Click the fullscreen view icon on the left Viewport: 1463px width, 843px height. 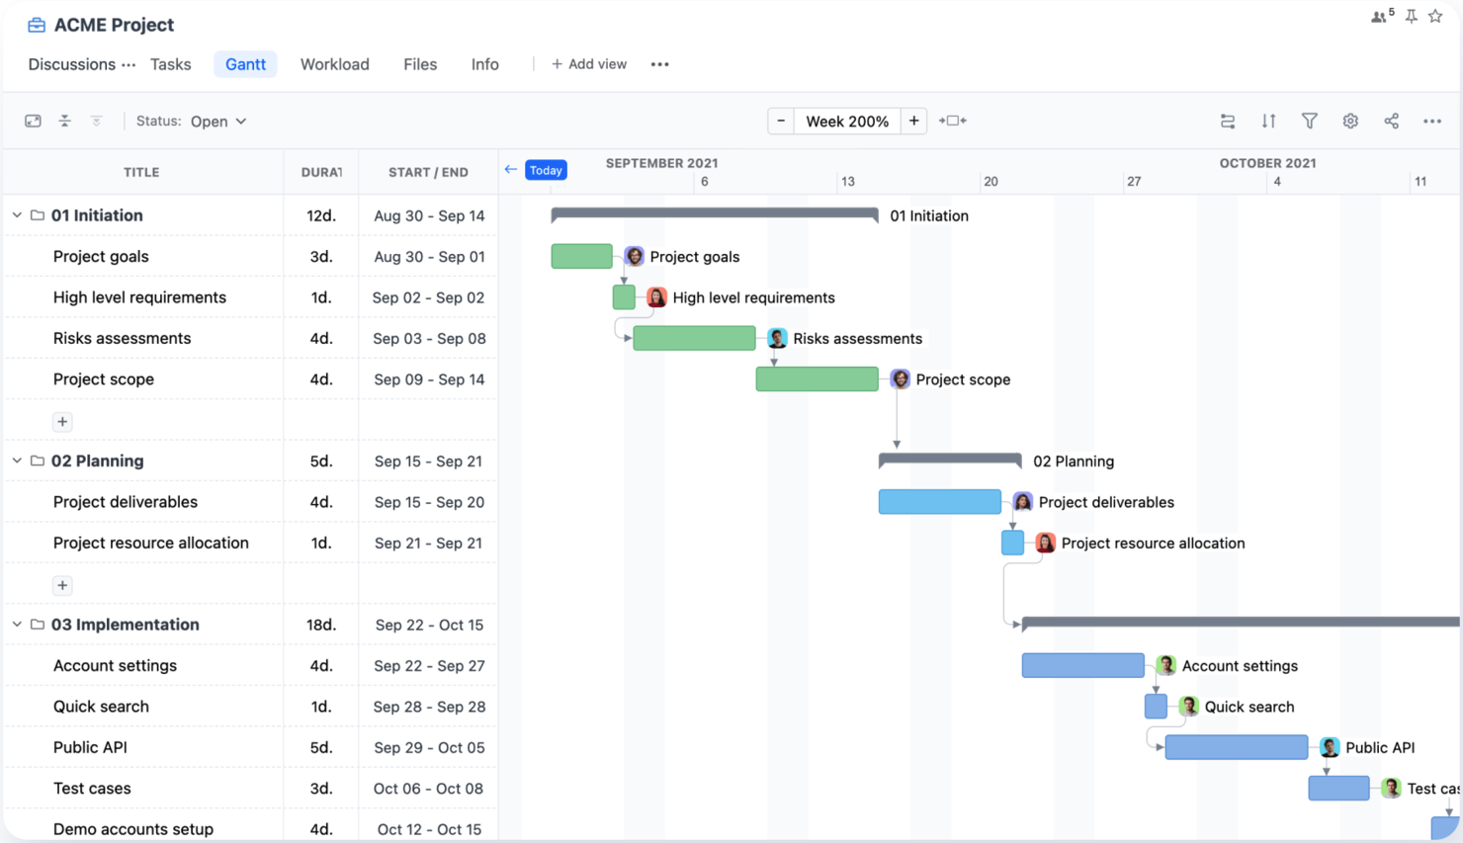[33, 120]
